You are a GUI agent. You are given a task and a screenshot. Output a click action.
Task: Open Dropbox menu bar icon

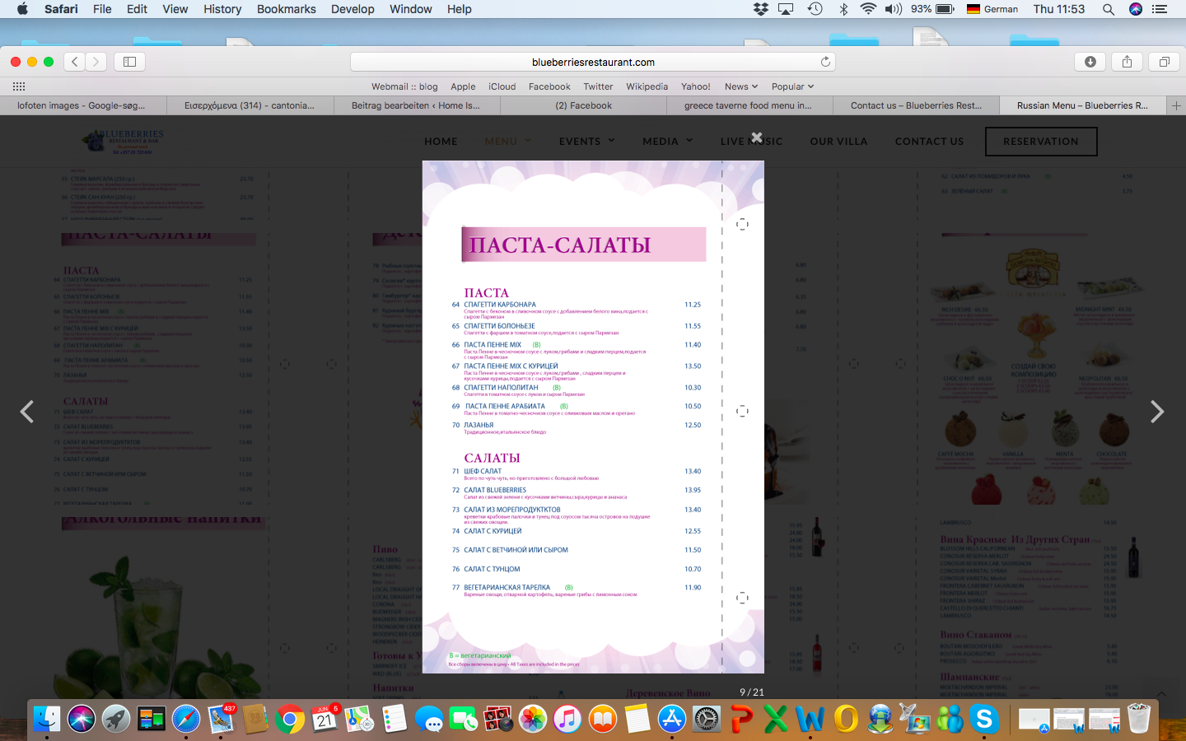(760, 9)
